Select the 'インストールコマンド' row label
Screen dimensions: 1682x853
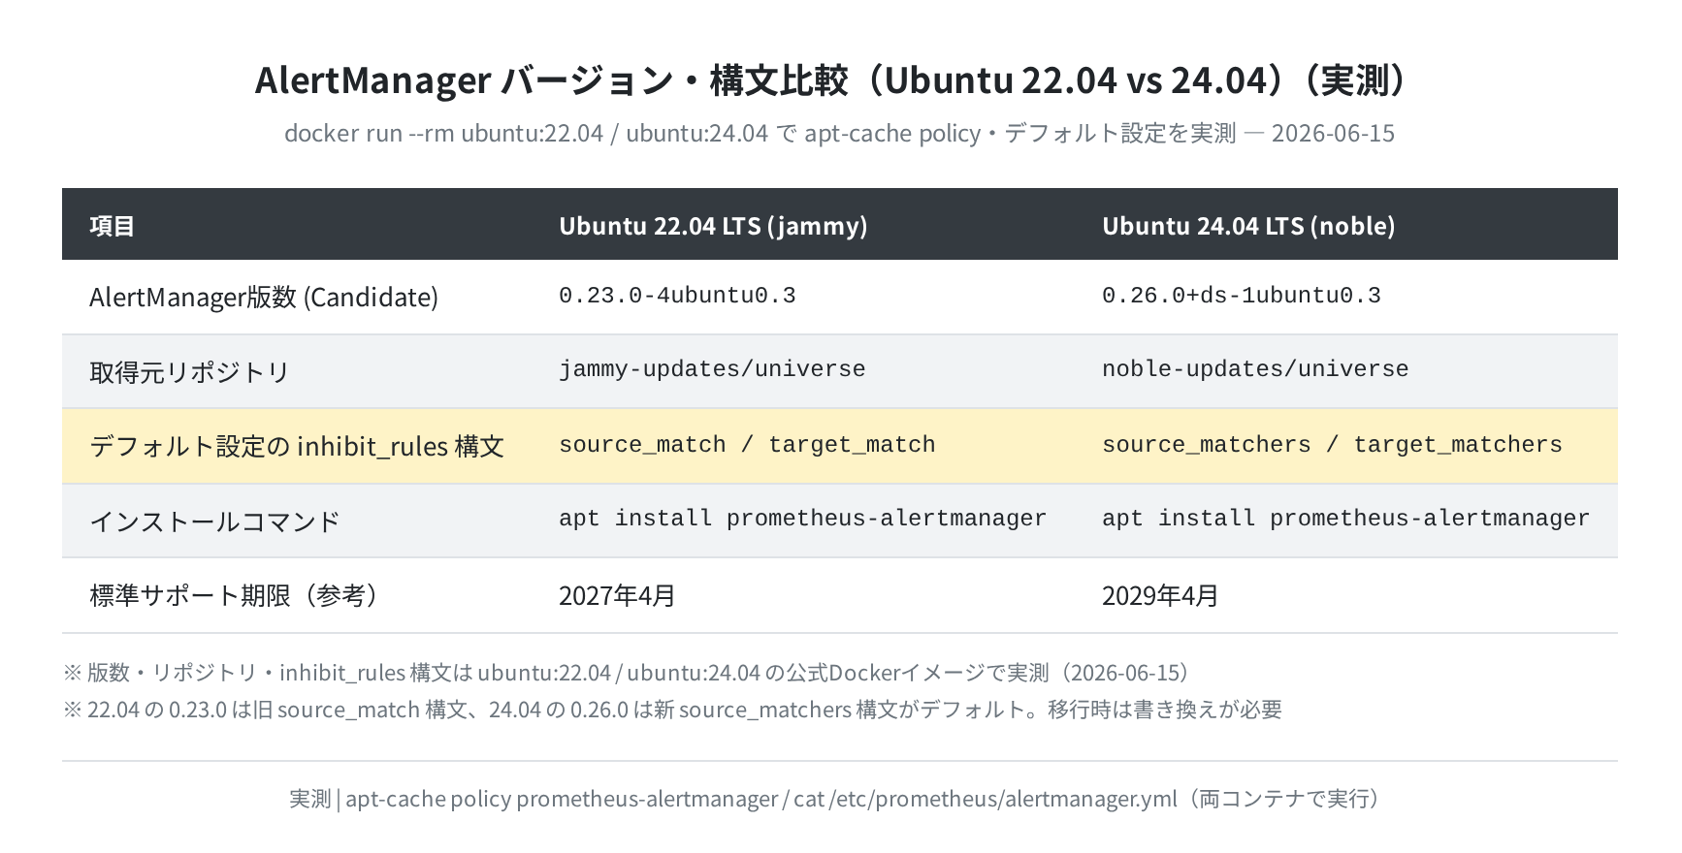(x=215, y=521)
